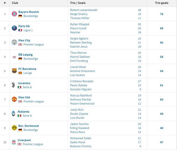Click the Borussia Dortmund BVB crest
The image size is (177, 150).
(x=14, y=128)
